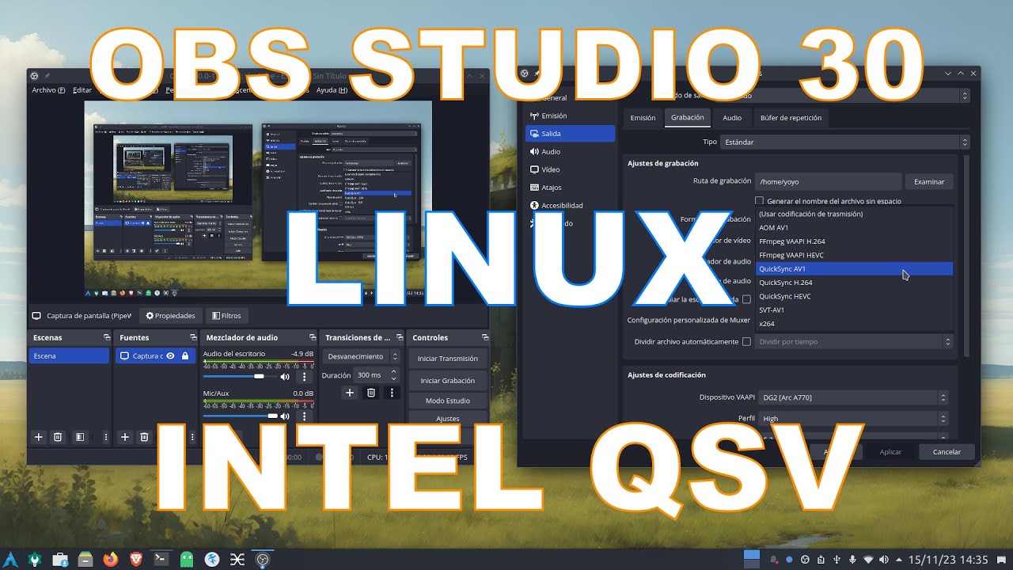1013x570 pixels.
Task: Click the Duración 300 ms stepper arrows
Action: click(394, 375)
